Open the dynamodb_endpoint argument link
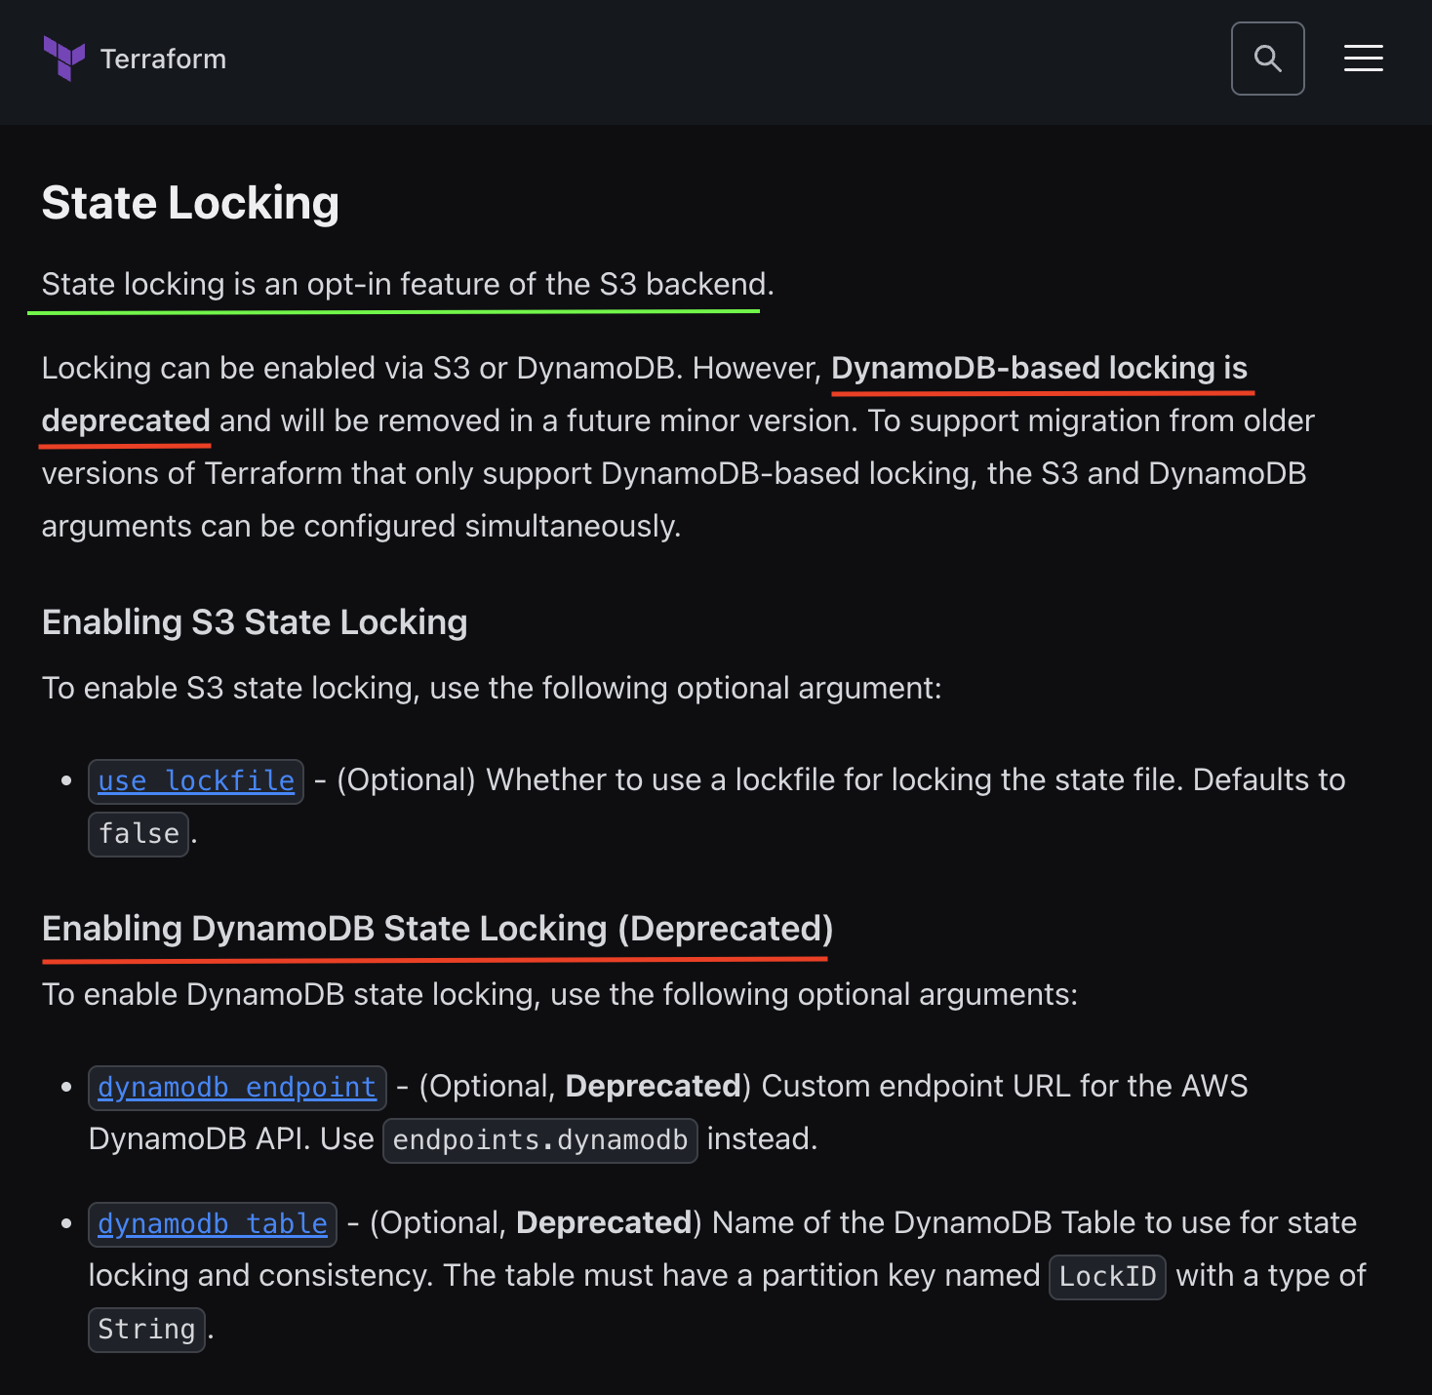 tap(237, 1088)
